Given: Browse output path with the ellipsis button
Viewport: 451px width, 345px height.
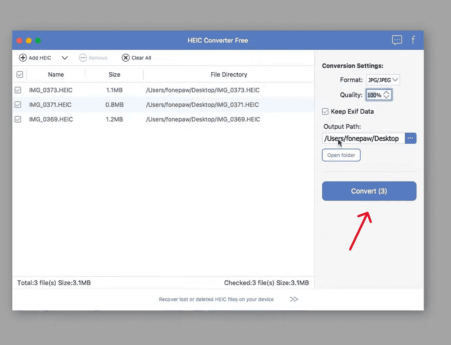Looking at the screenshot, I should pyautogui.click(x=410, y=138).
